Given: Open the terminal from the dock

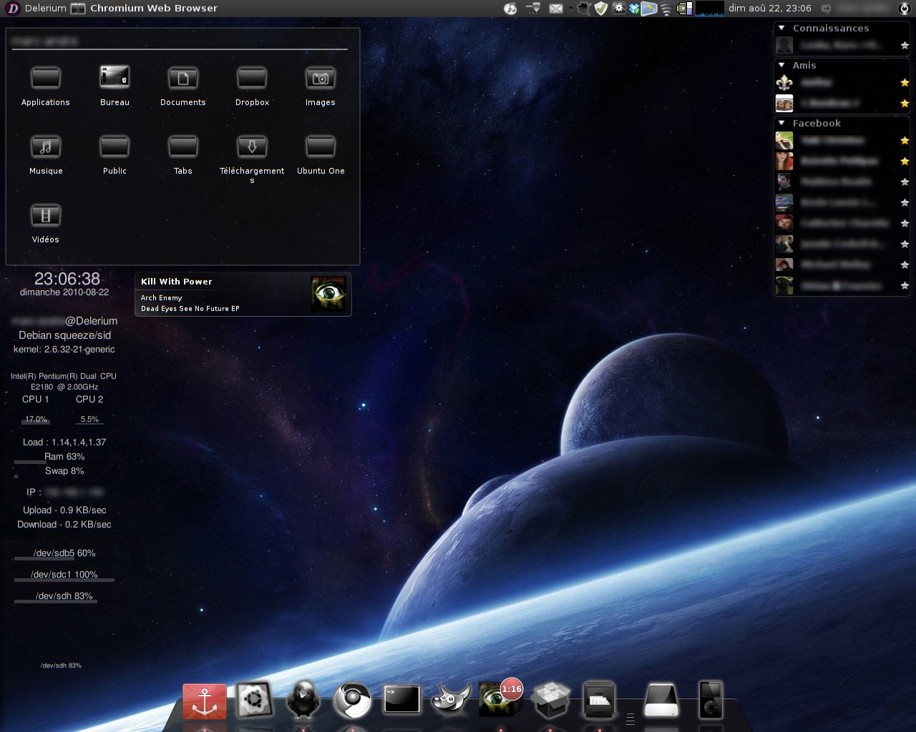Looking at the screenshot, I should (x=401, y=700).
